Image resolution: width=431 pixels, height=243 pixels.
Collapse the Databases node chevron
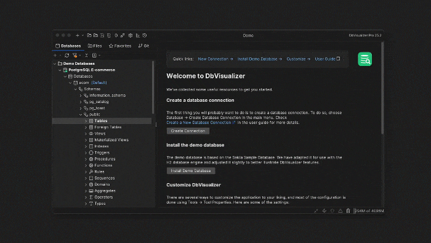coord(65,76)
